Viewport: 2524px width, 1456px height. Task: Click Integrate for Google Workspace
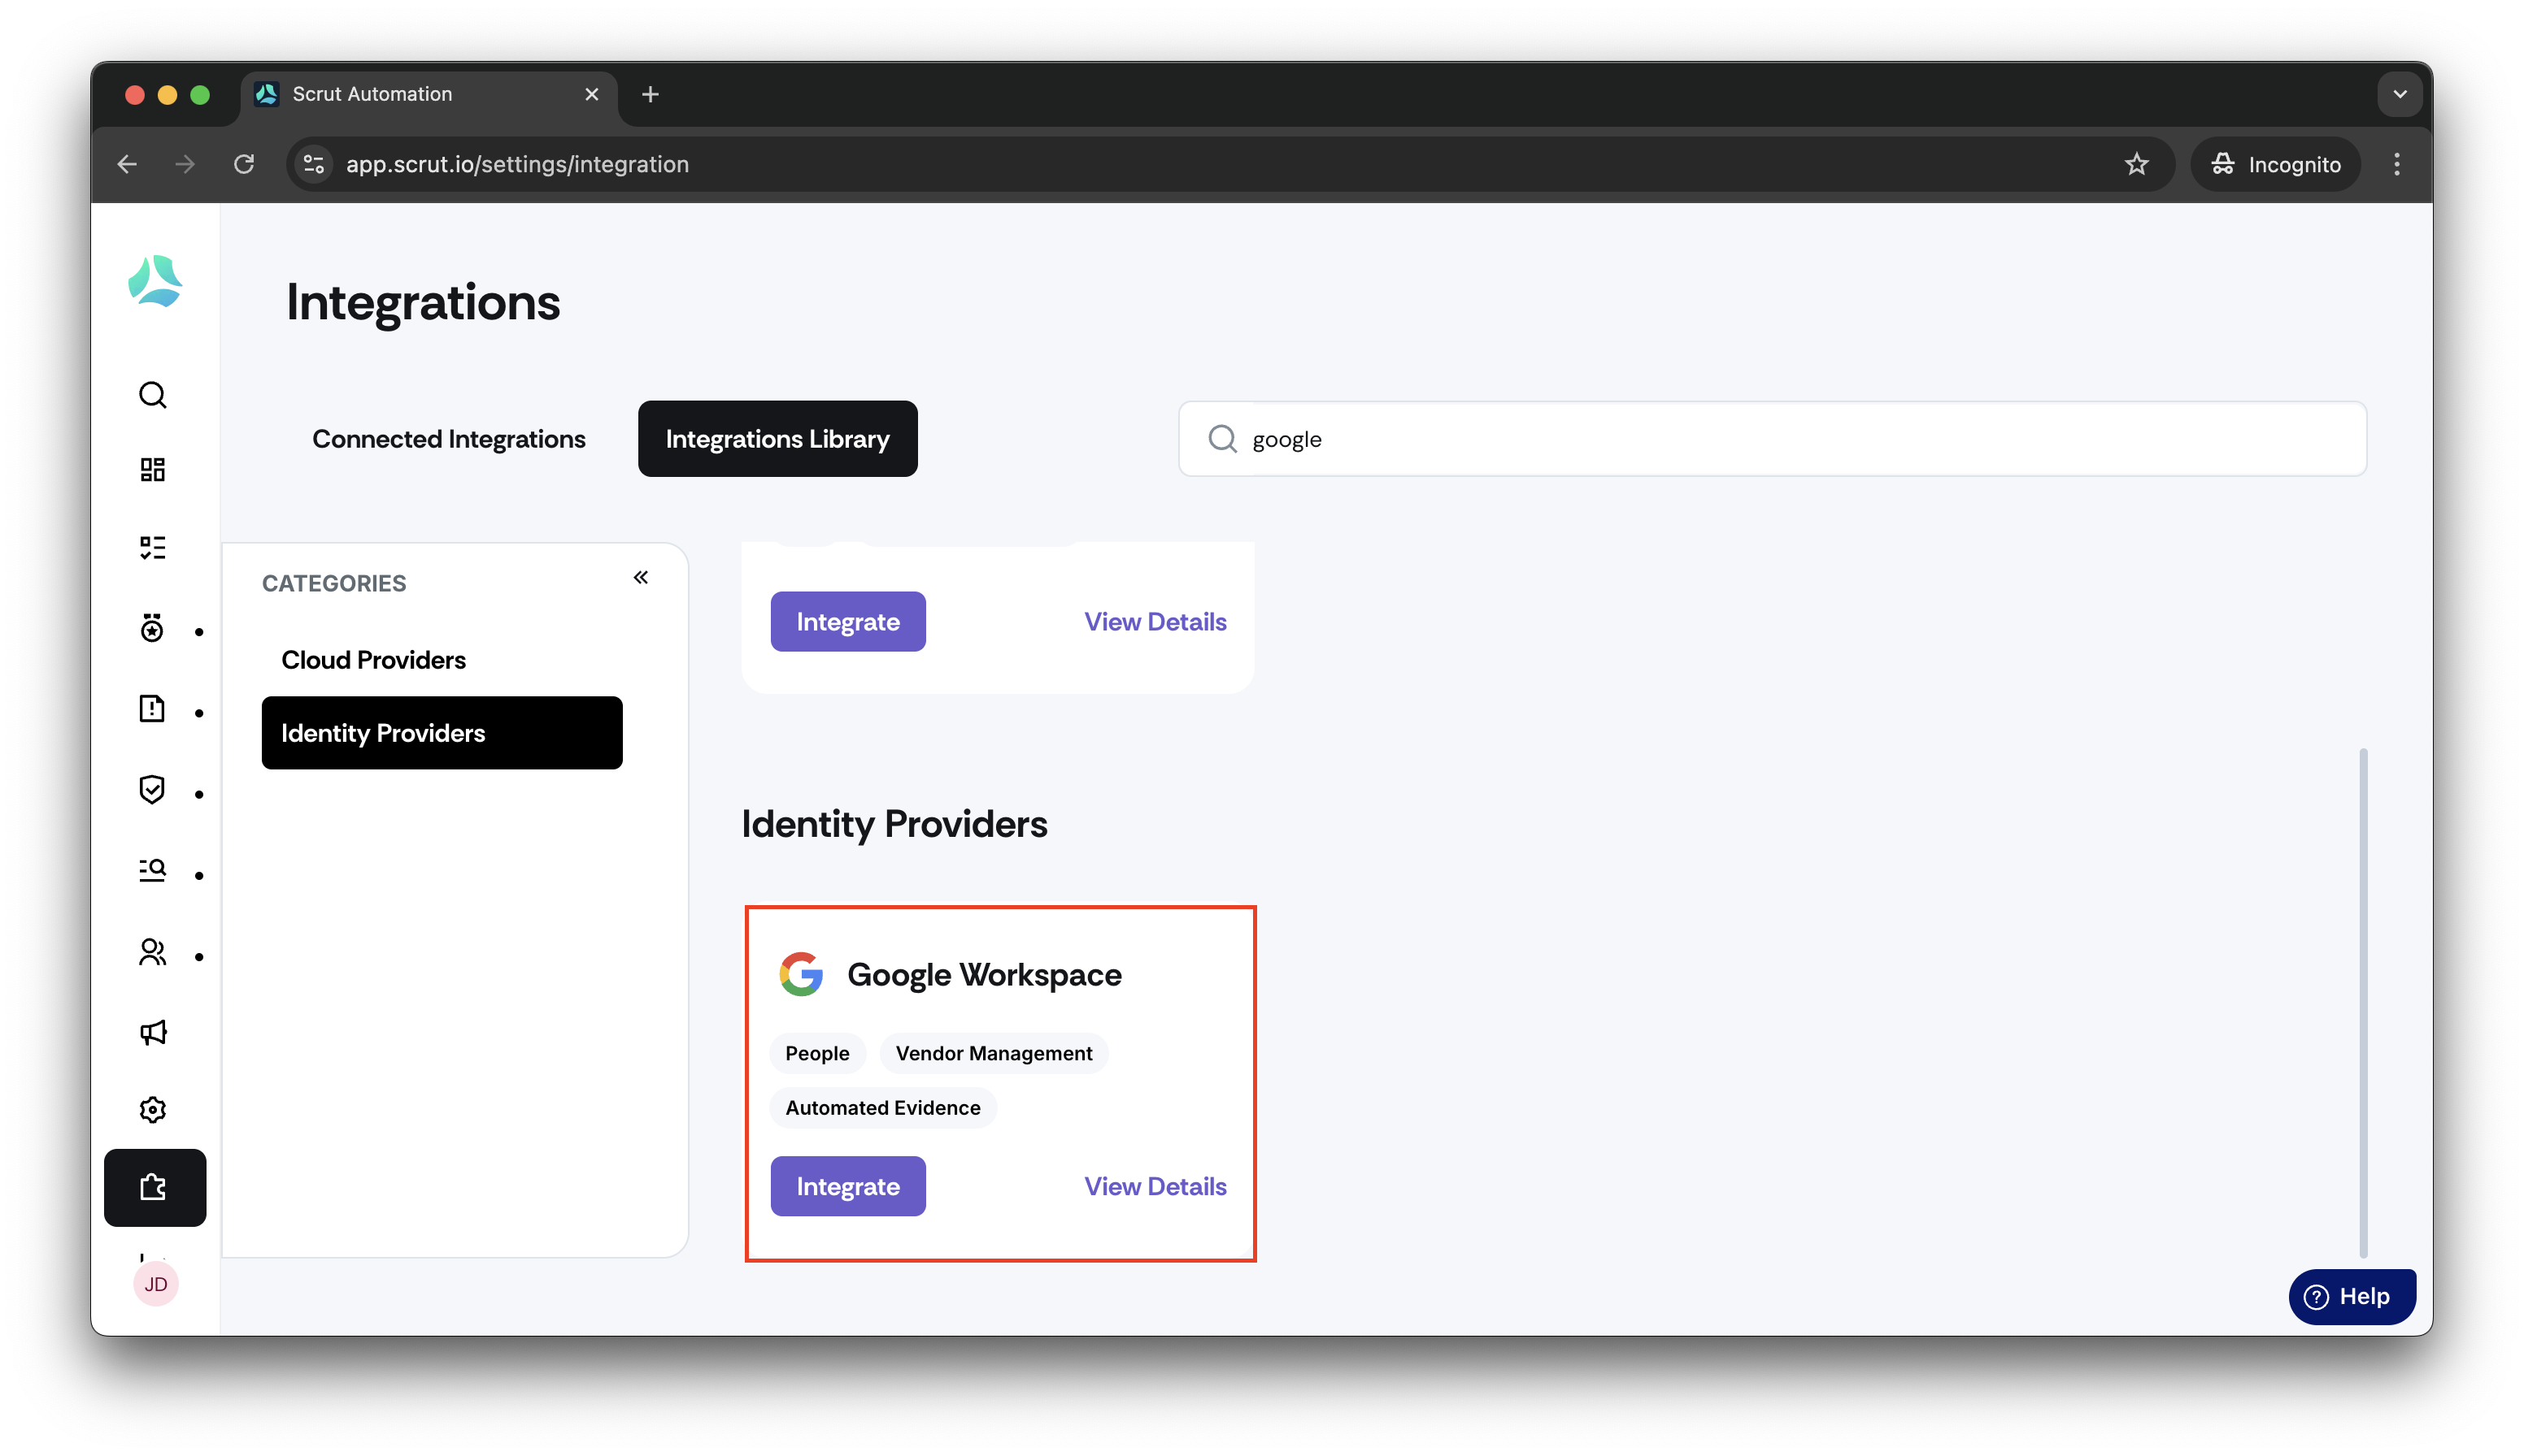pyautogui.click(x=847, y=1186)
